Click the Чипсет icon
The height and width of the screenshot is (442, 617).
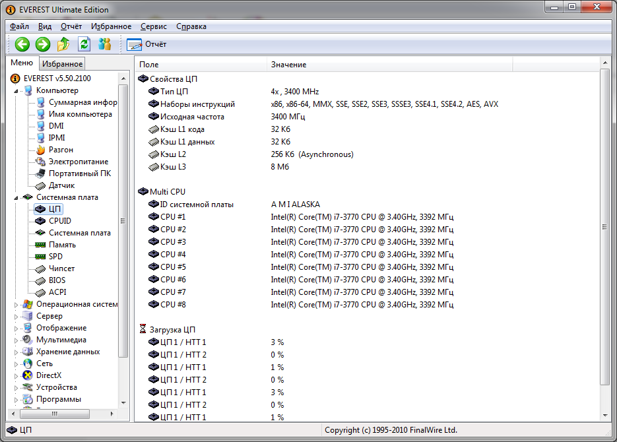tap(40, 268)
